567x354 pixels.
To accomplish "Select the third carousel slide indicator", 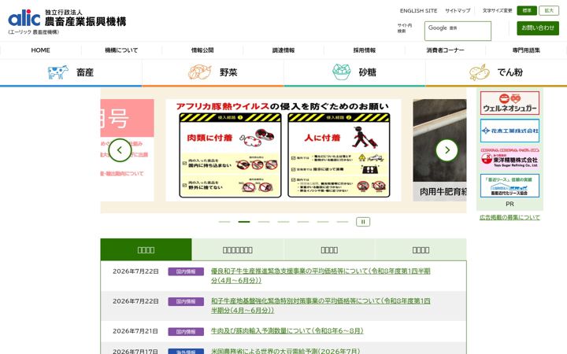I will tap(264, 222).
